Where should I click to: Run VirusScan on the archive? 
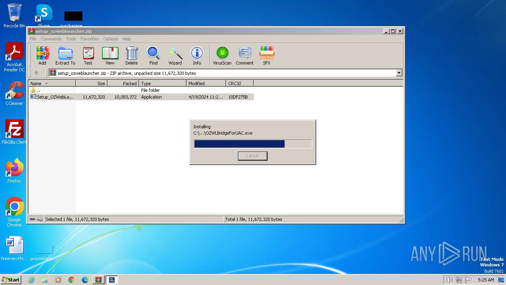pyautogui.click(x=222, y=56)
